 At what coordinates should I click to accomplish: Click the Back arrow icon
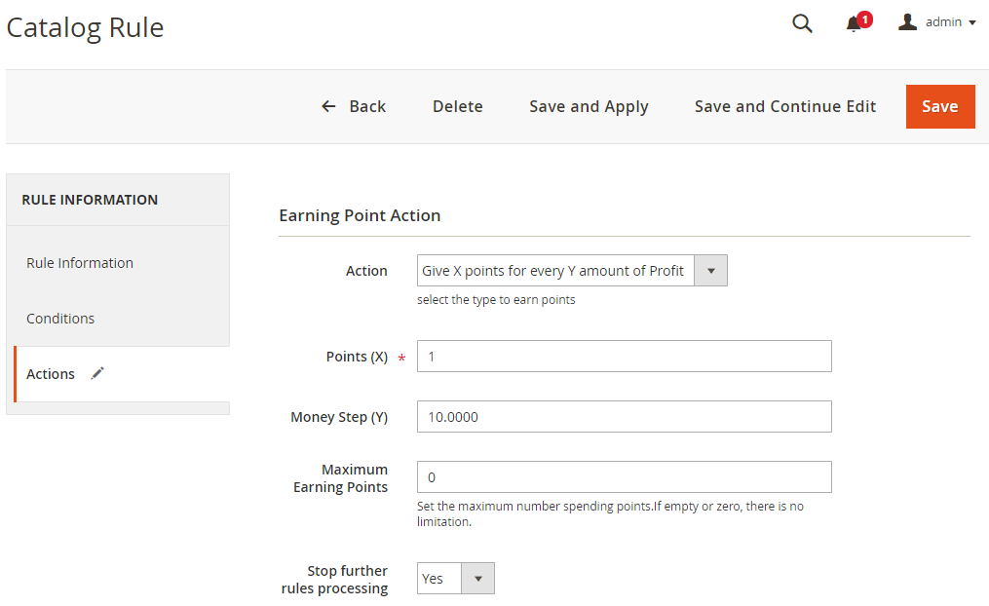pyautogui.click(x=329, y=106)
